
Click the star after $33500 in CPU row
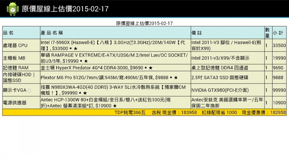pyautogui.click(x=75, y=49)
